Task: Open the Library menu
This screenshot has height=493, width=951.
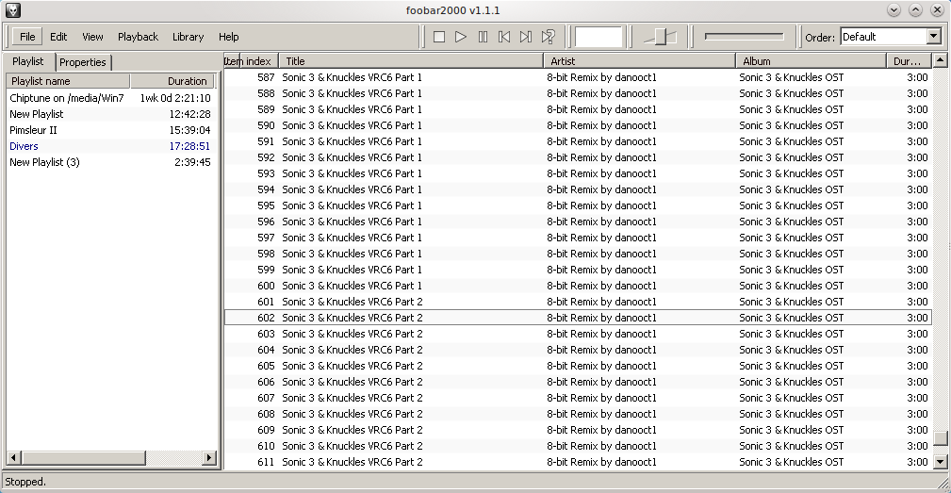Action: (x=188, y=37)
